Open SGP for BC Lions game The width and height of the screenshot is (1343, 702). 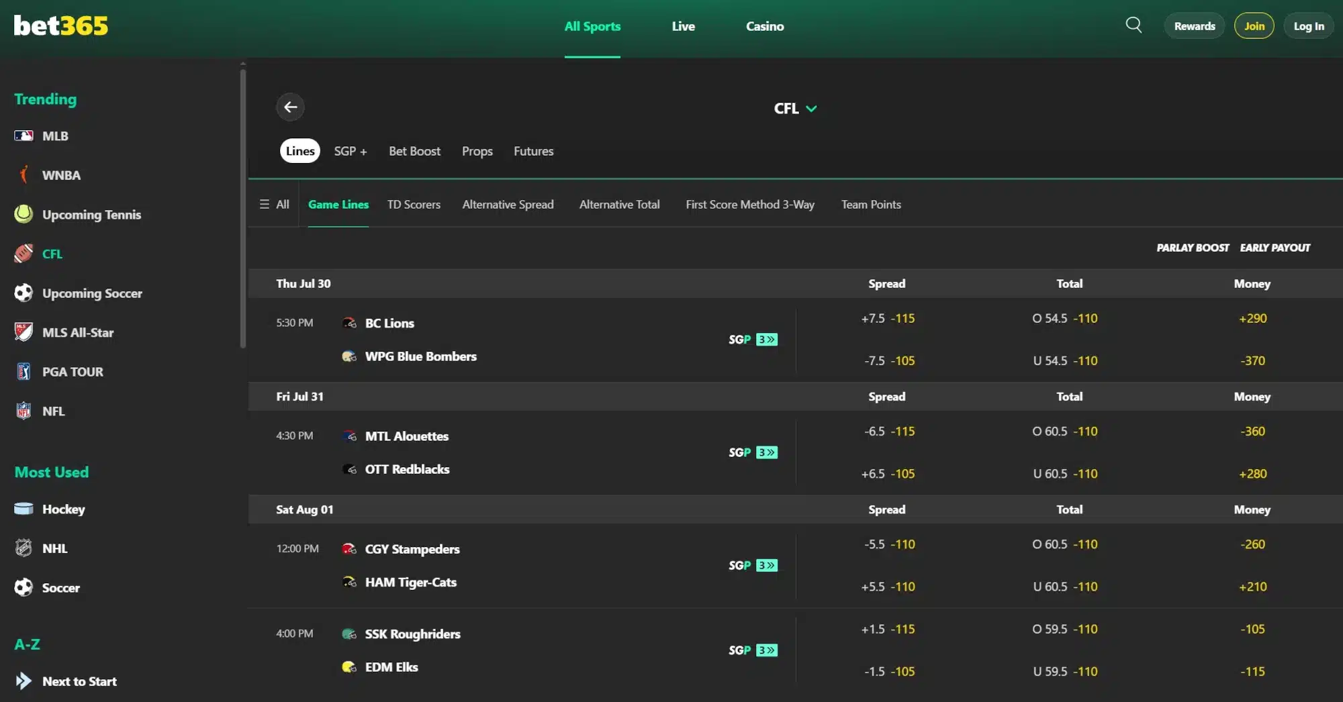pos(753,340)
